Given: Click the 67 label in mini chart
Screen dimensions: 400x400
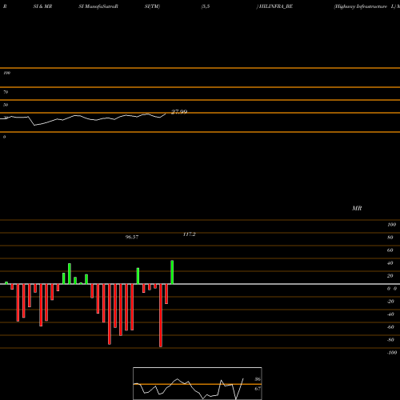Looking at the screenshot, I should (x=258, y=389).
